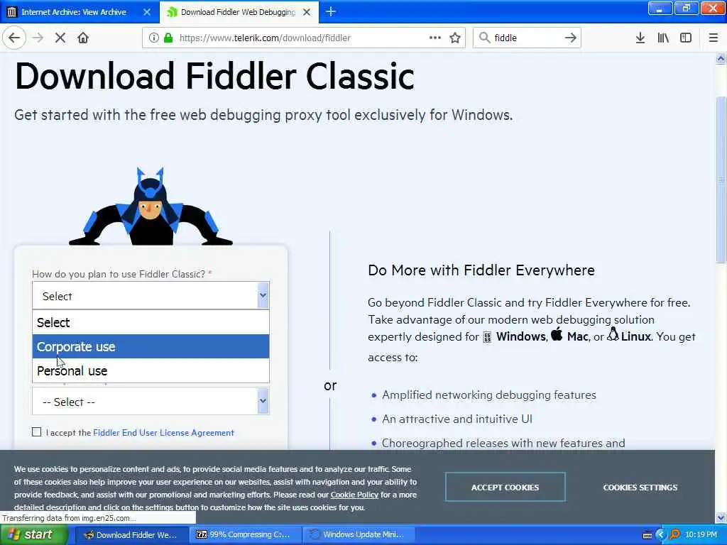
Task: Click the search box containing fiddle
Action: click(526, 38)
